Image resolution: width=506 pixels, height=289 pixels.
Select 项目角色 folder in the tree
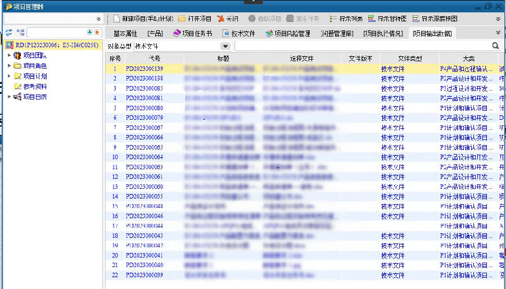35,66
